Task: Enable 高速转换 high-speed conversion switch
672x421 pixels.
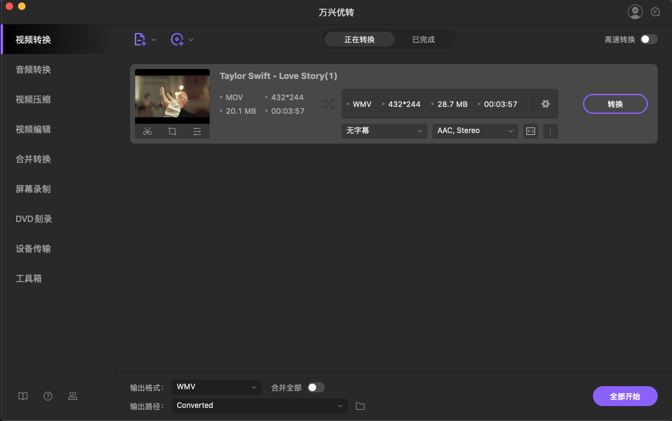Action: 648,38
